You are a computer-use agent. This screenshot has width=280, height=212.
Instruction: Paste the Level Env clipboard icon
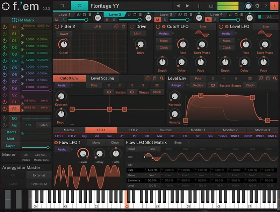[268, 78]
